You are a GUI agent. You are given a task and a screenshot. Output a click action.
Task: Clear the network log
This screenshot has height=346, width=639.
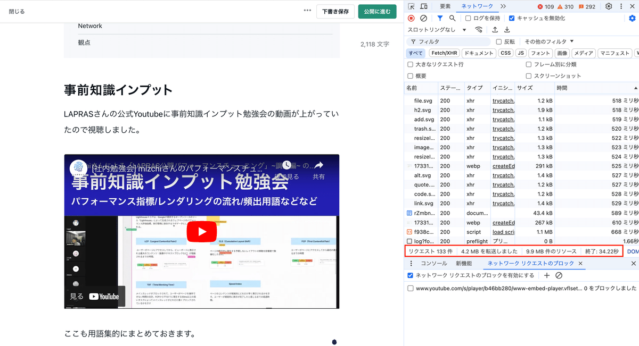pyautogui.click(x=423, y=18)
